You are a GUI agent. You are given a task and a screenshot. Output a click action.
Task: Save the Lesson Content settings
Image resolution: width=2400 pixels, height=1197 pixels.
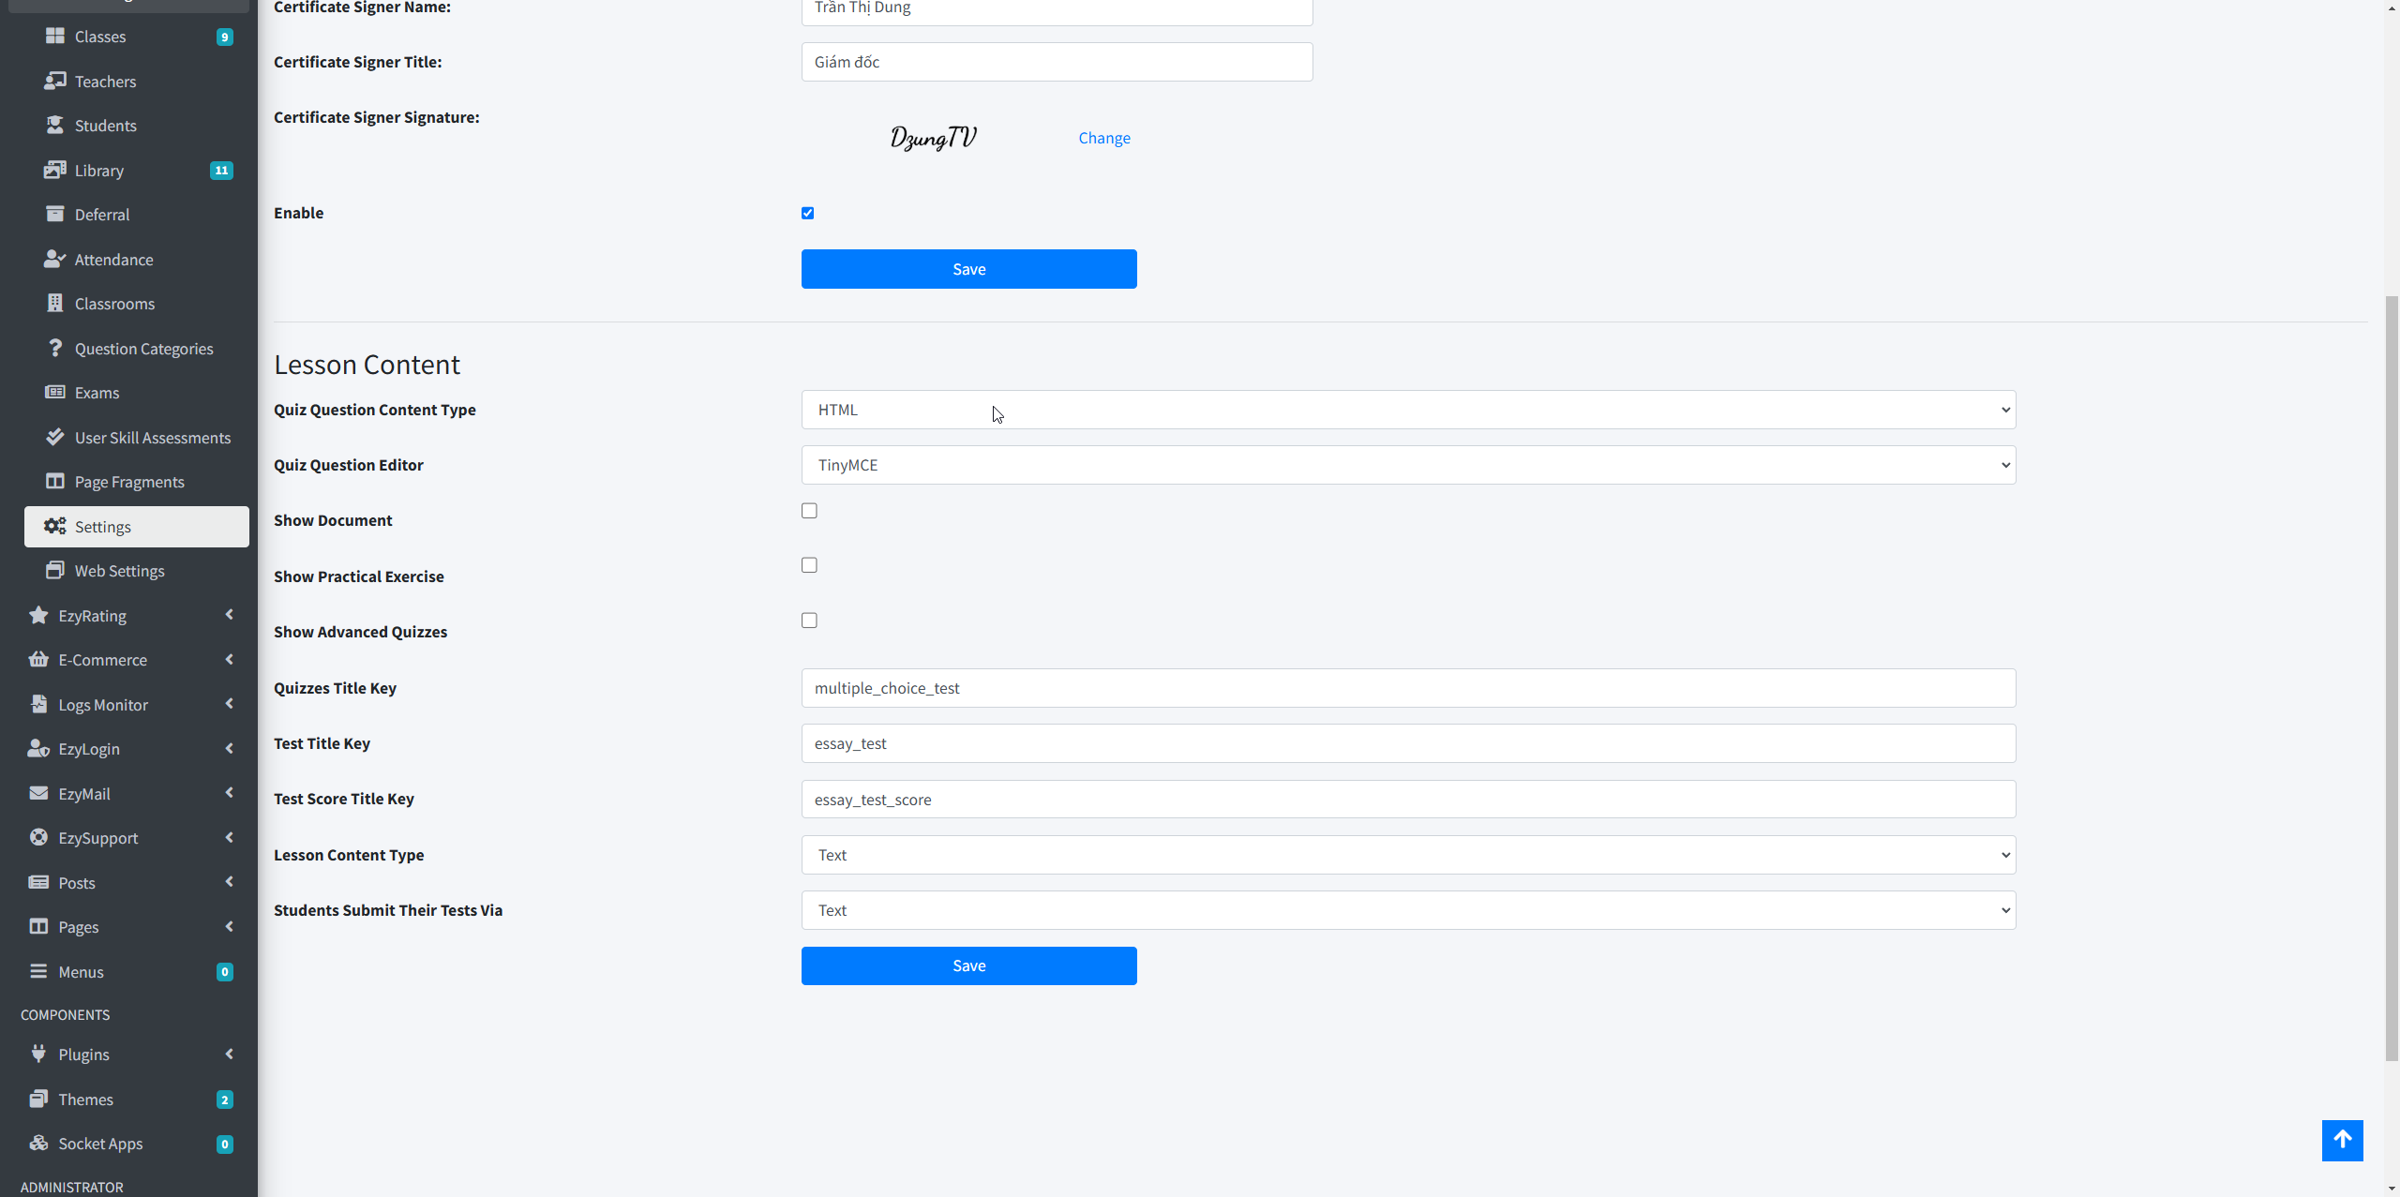point(968,965)
